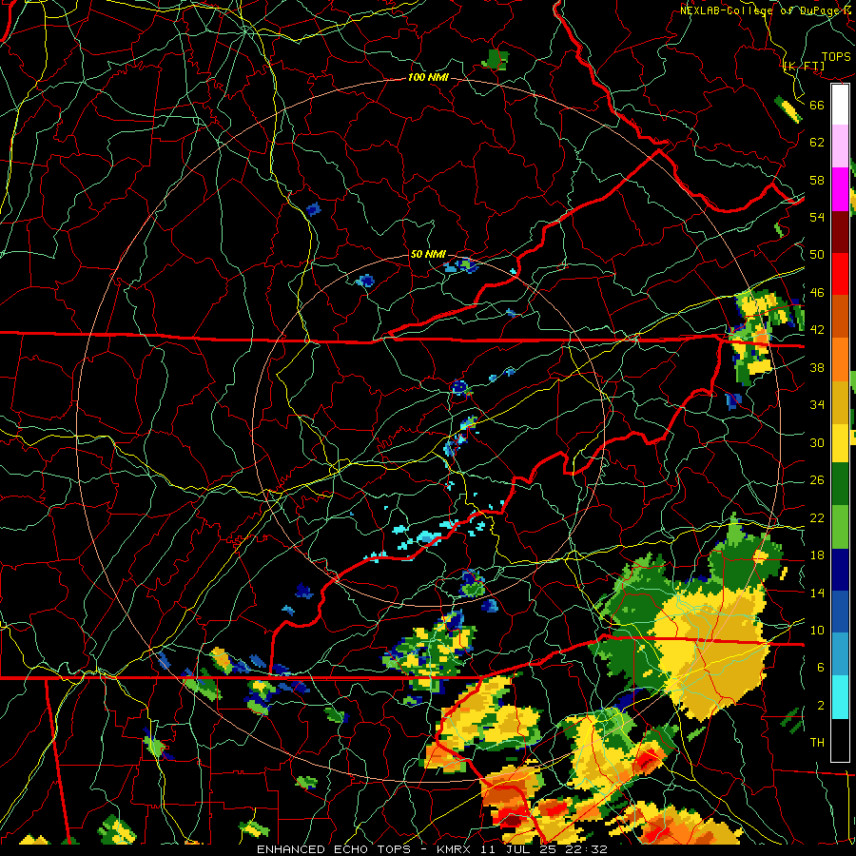Viewport: 856px width, 856px height.
Task: Click the legend value "14"
Action: (817, 593)
